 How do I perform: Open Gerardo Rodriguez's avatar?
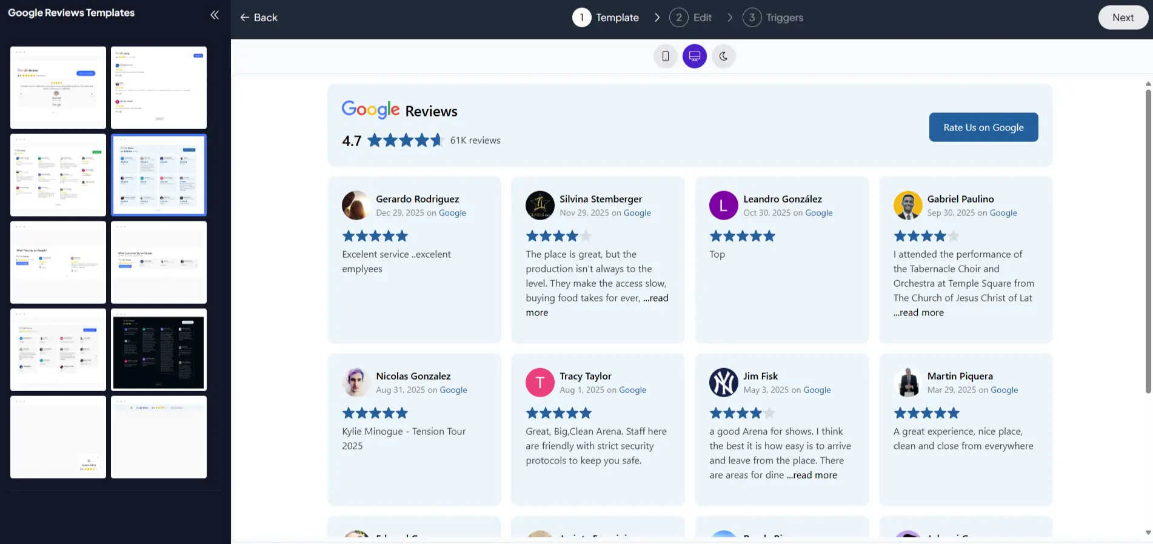click(356, 206)
